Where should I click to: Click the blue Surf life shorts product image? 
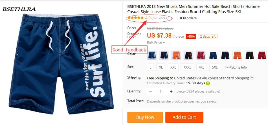point(61,64)
